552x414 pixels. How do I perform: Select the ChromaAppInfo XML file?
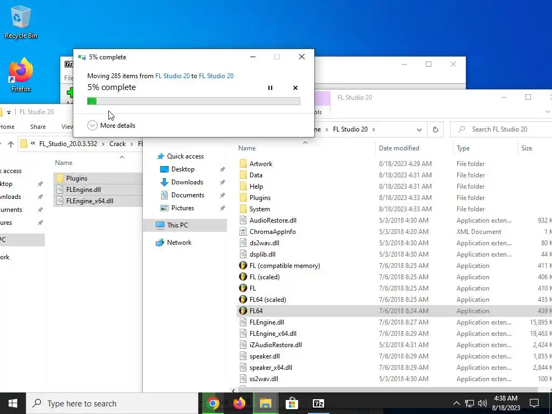(x=272, y=232)
